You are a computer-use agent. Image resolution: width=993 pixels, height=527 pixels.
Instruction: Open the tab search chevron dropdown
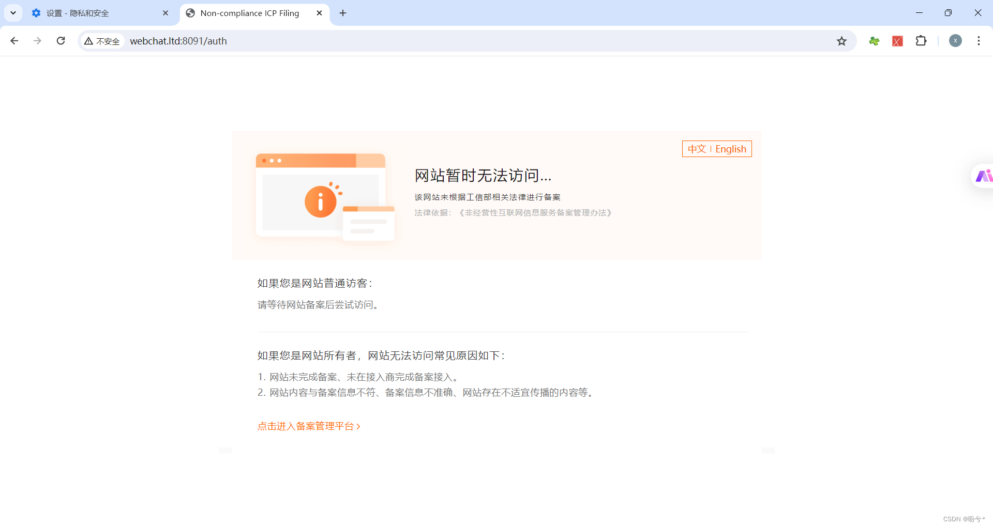[12, 13]
